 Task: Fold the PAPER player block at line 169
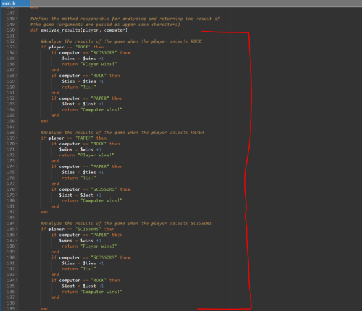point(17,138)
